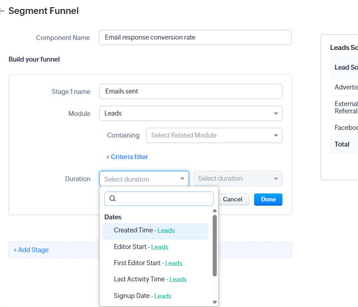
Task: Collapse the first Select duration dropdown
Action: (144, 179)
